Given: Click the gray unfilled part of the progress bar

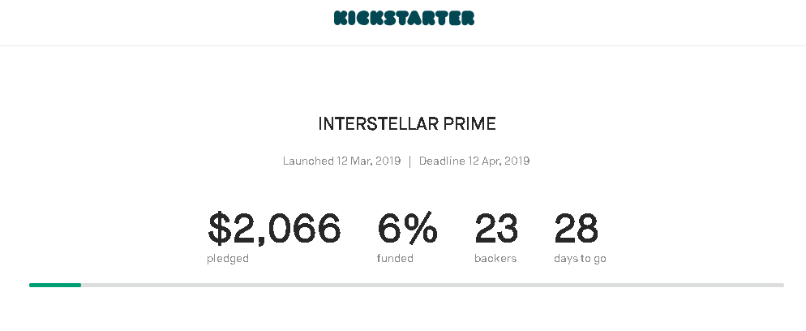Looking at the screenshot, I should [431, 285].
